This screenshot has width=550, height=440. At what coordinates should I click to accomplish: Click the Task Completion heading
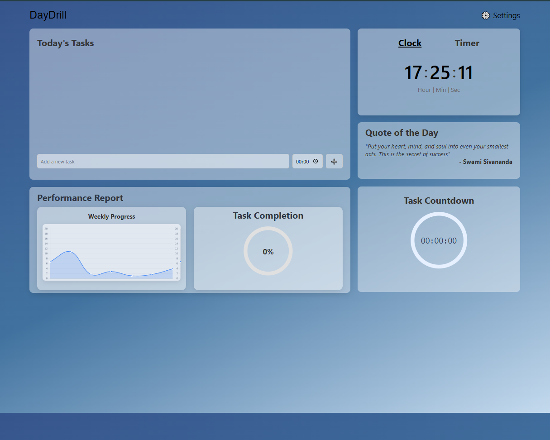point(268,215)
